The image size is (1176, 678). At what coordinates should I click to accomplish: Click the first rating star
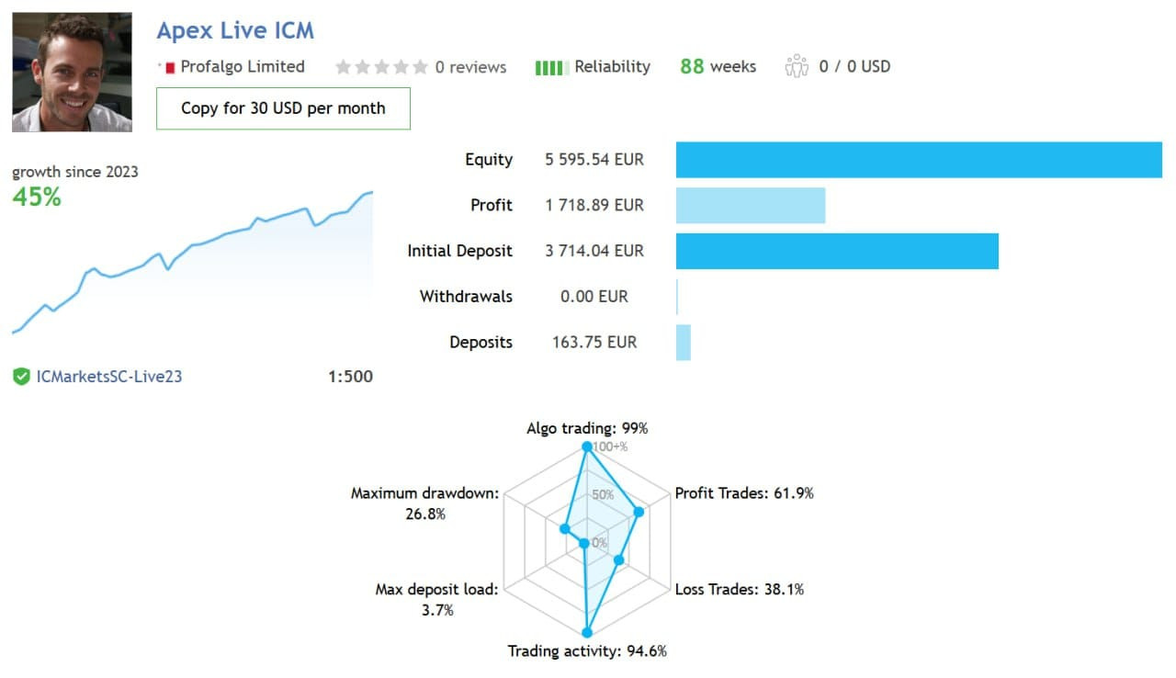coord(344,67)
